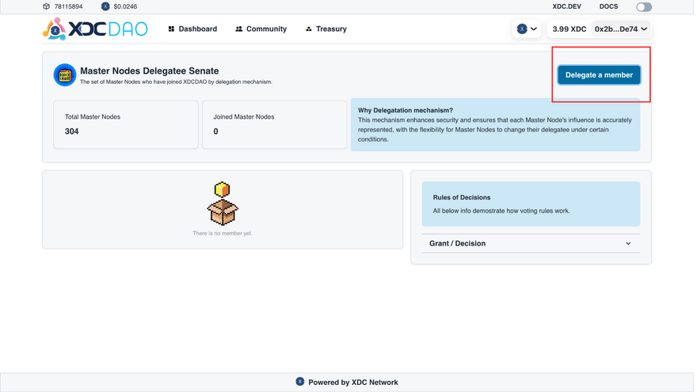
Task: Click the XDC Network footer logo
Action: (300, 382)
